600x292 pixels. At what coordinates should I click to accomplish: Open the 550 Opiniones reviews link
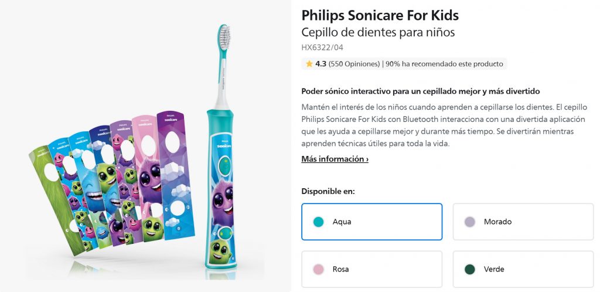coord(354,64)
